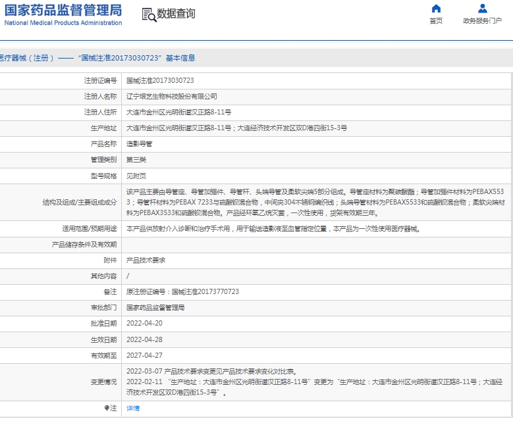
Task: Click the 数据查询 heading text
Action: click(176, 14)
